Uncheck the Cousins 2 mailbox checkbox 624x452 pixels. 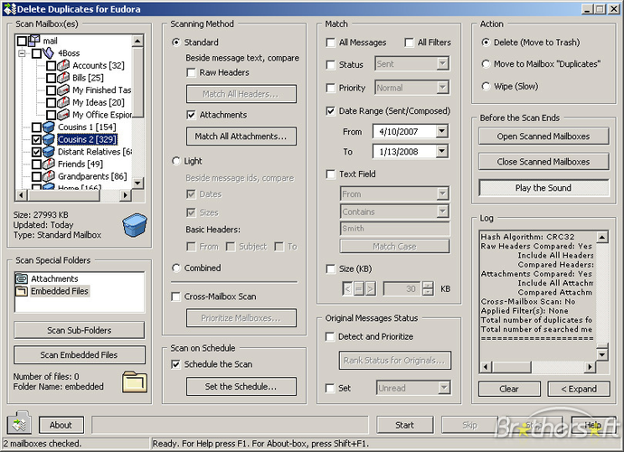coord(36,139)
